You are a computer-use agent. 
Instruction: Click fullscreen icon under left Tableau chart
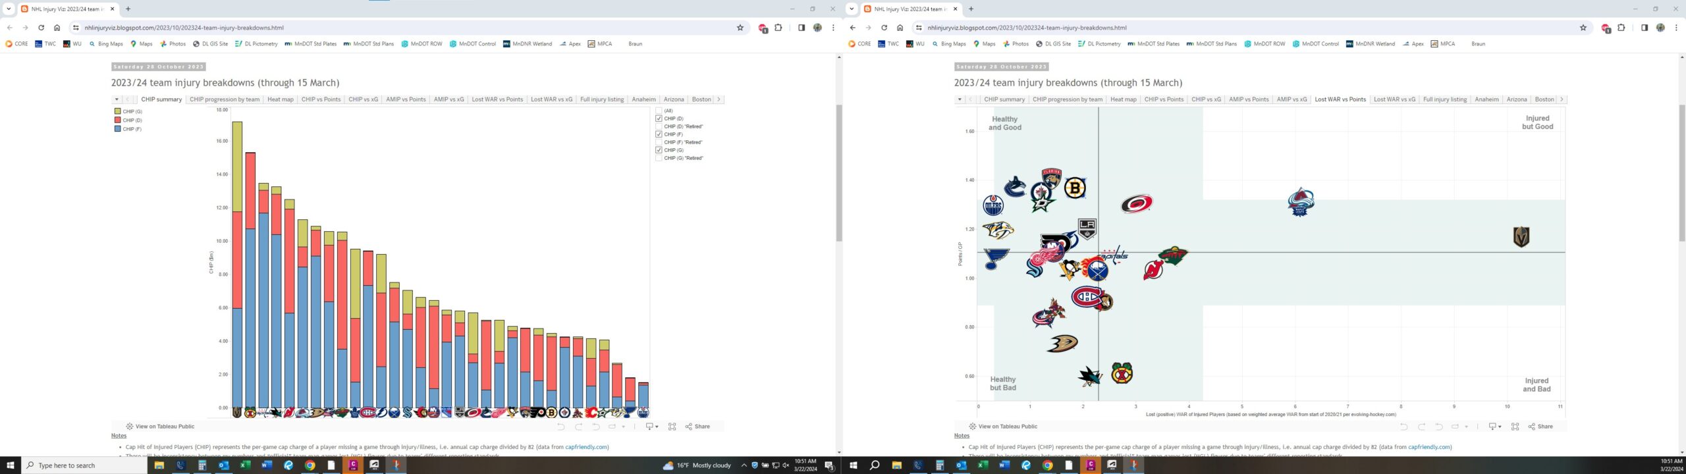point(672,427)
